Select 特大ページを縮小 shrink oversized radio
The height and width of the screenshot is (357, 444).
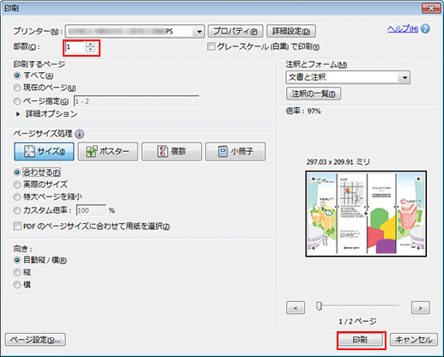pos(17,197)
